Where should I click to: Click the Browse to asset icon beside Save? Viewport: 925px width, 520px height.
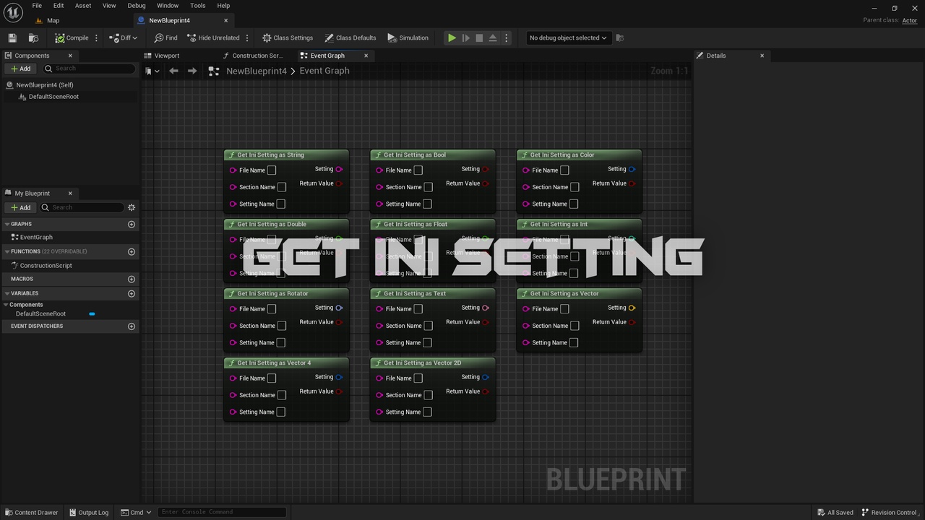pos(33,38)
